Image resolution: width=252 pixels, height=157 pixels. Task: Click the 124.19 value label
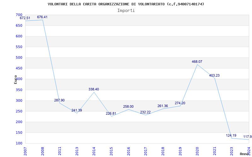(231, 135)
